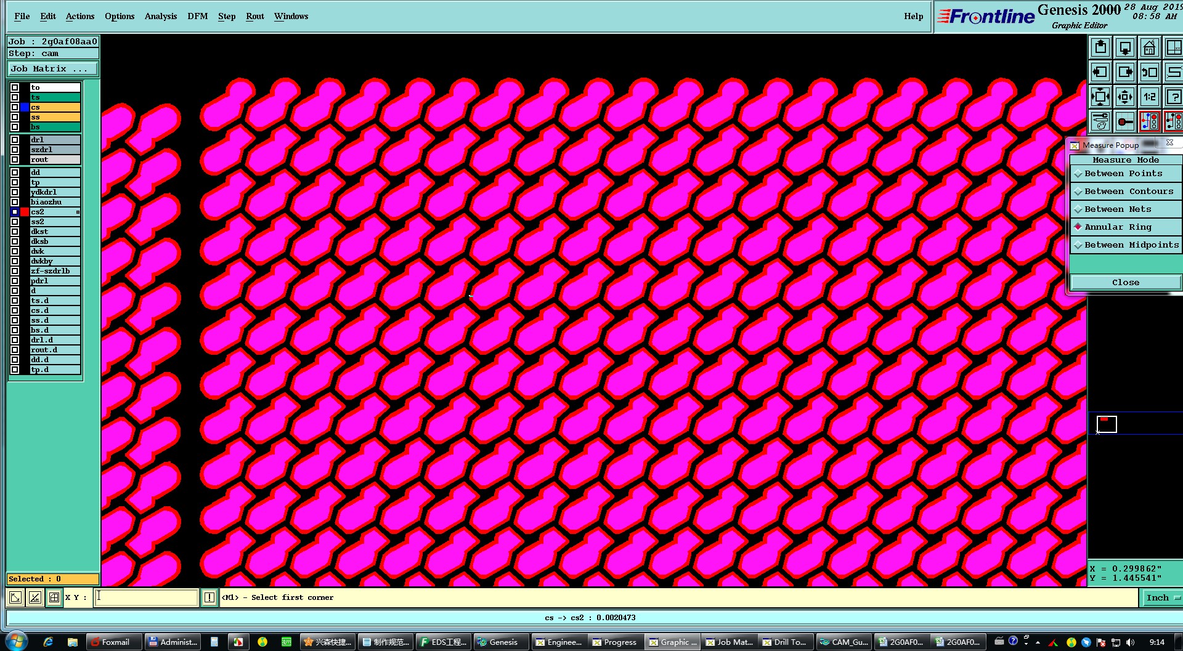
Task: Click the XY window split icon
Action: [1173, 47]
